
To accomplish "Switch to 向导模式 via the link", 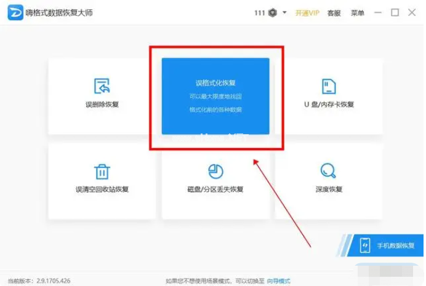I will pos(278,280).
